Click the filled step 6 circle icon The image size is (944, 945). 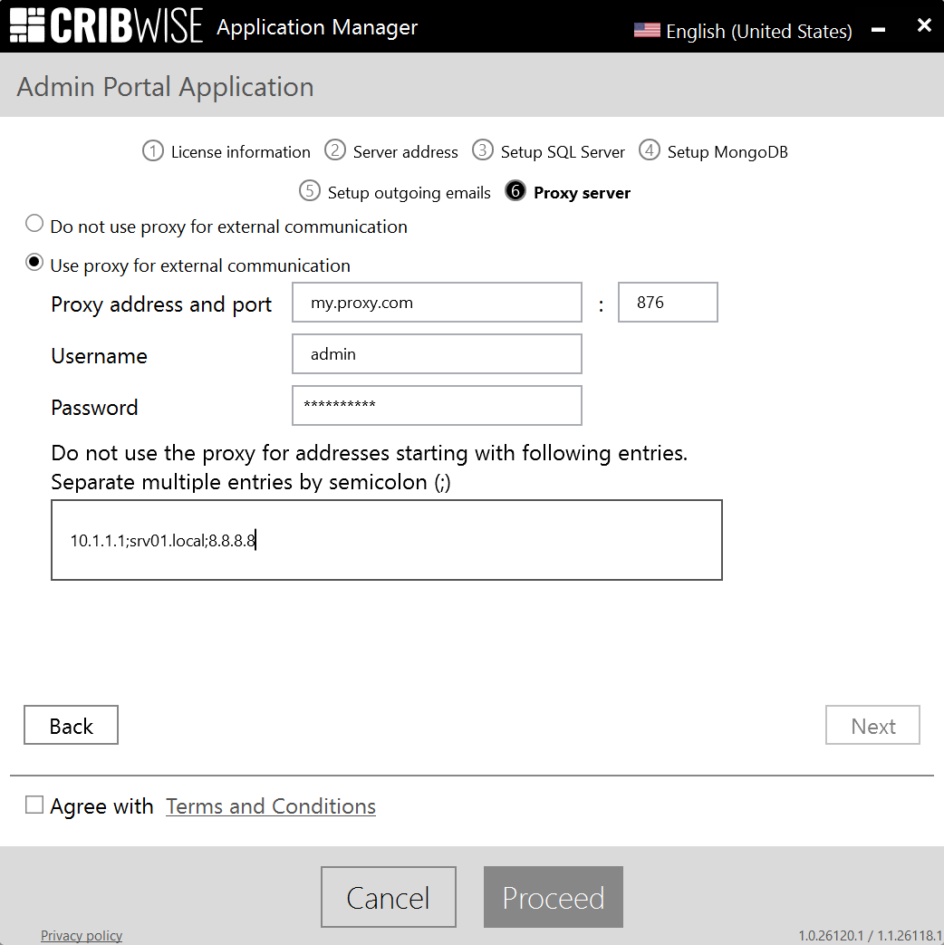[x=515, y=191]
